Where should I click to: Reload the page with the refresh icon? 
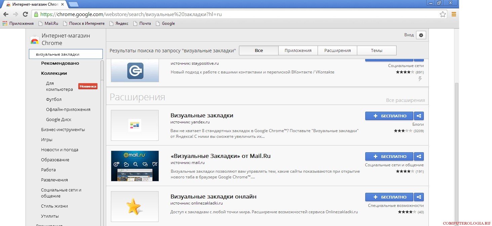[25, 14]
